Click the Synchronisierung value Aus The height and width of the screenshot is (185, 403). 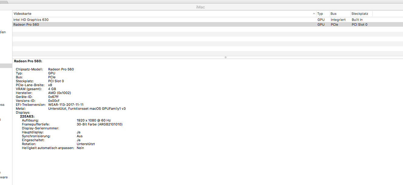pos(80,136)
